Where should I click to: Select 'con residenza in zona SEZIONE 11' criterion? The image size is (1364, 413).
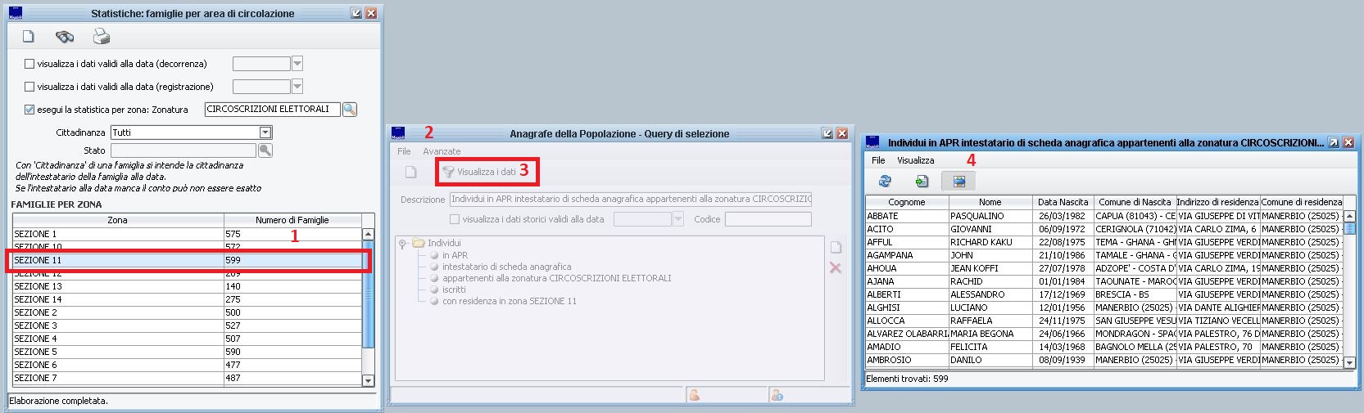click(510, 301)
